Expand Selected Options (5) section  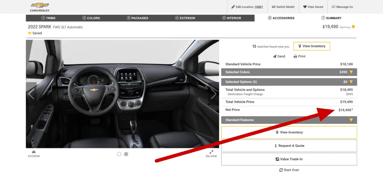(351, 82)
